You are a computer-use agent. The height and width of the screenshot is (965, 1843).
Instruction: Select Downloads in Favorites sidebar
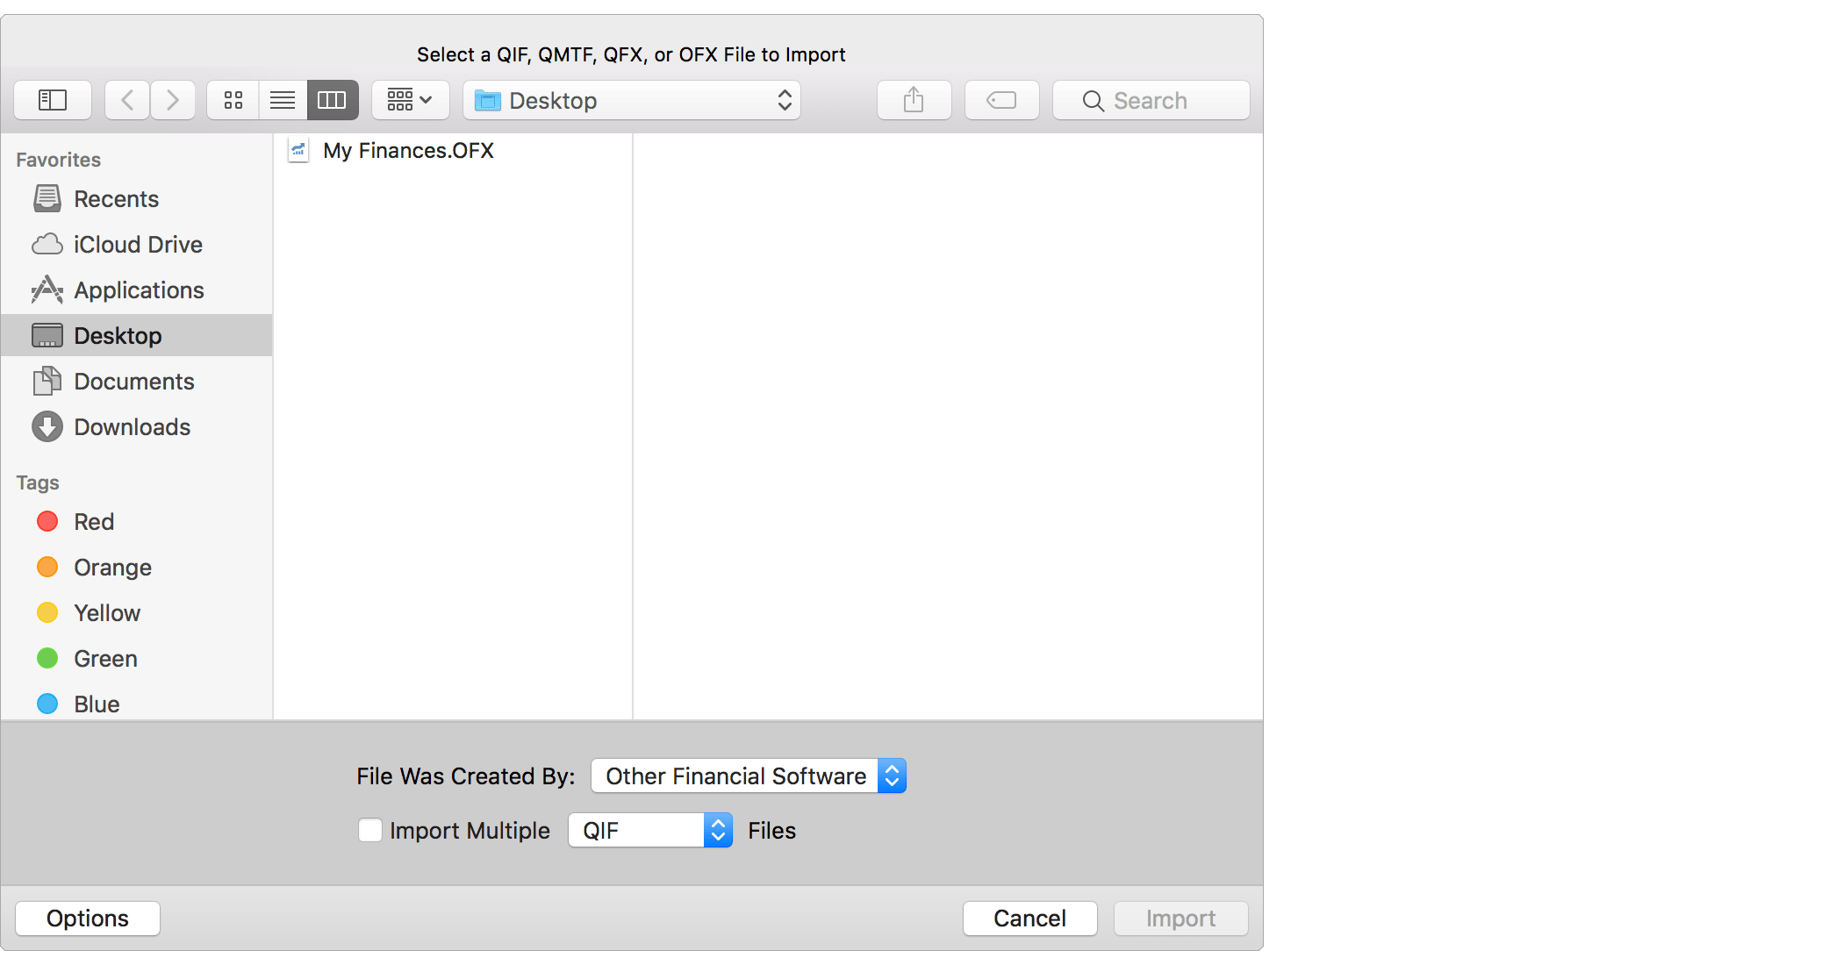[132, 426]
